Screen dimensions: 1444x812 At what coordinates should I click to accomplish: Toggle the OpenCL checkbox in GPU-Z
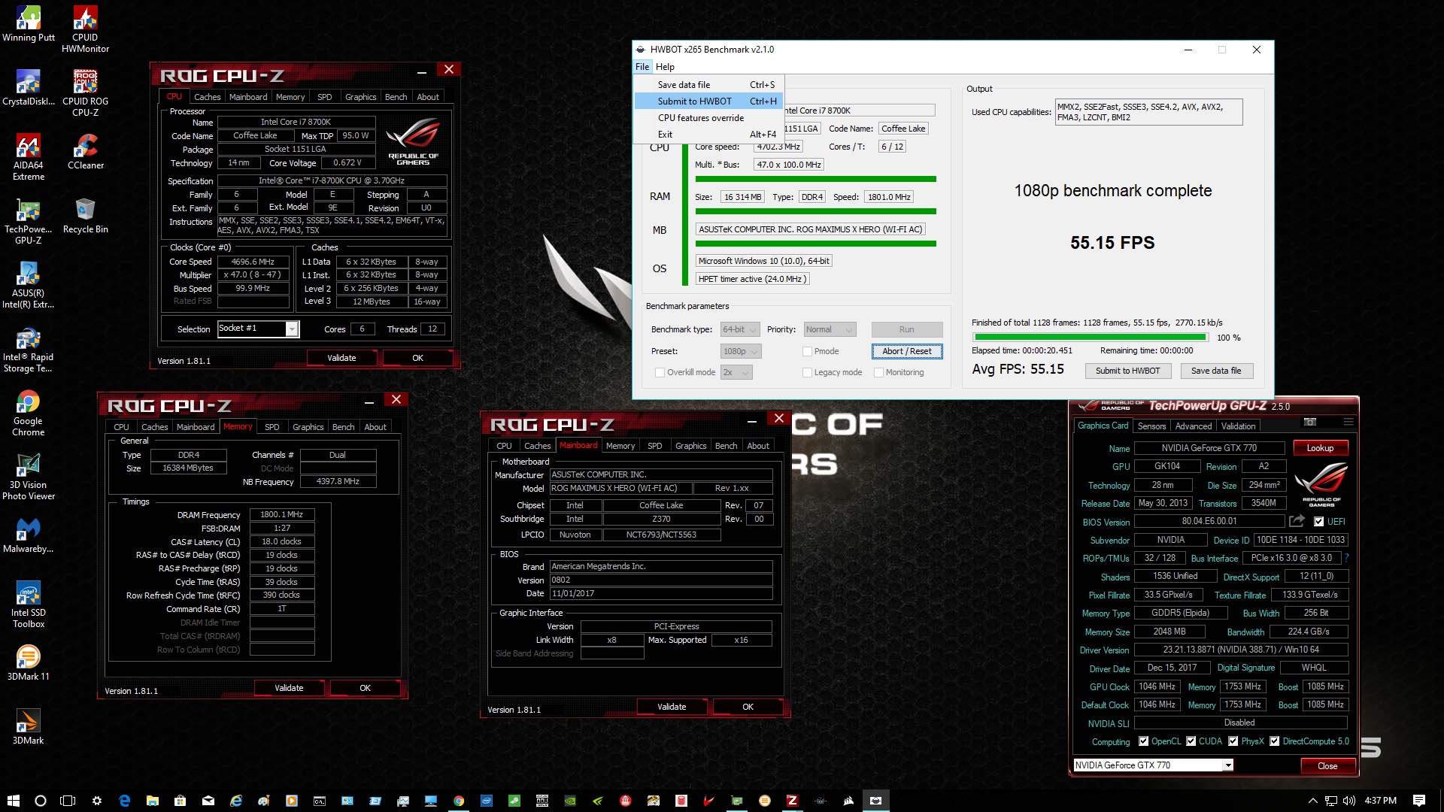pyautogui.click(x=1143, y=741)
